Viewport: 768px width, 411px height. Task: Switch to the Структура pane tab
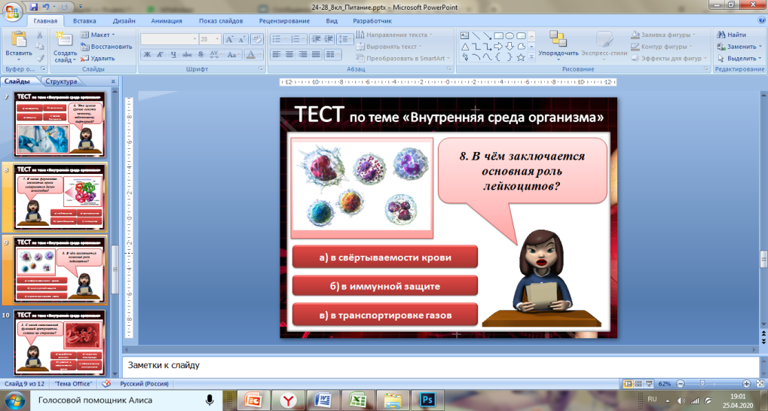tap(60, 81)
